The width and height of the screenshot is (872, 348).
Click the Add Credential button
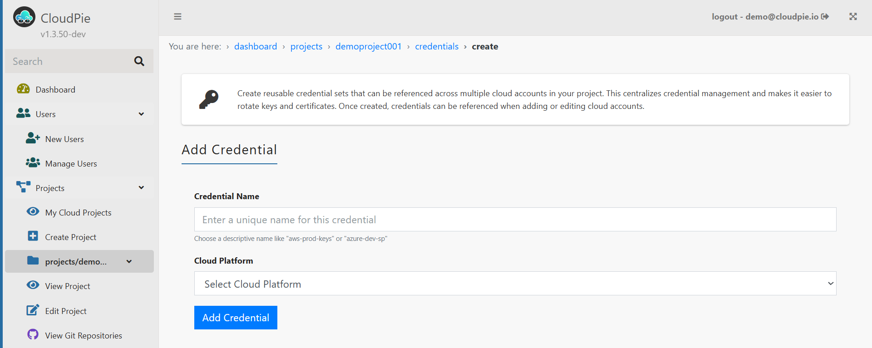(236, 318)
